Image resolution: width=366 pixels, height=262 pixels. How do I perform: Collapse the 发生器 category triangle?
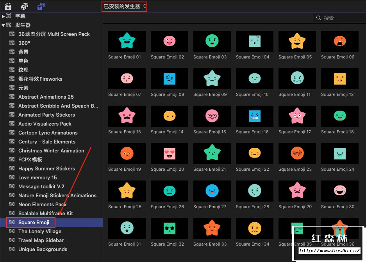pyautogui.click(x=3, y=25)
